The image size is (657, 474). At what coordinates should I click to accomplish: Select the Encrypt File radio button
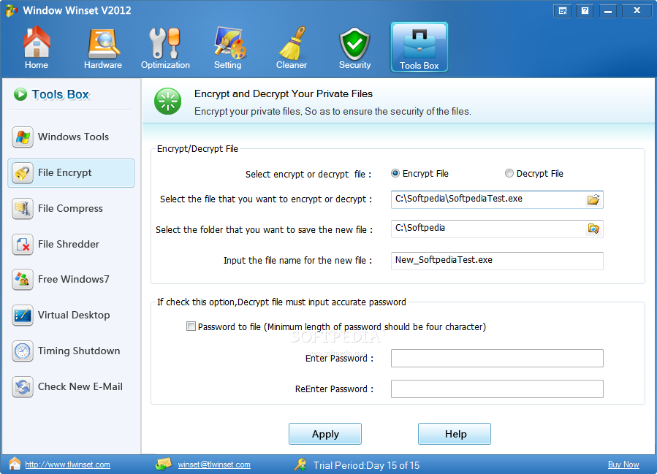coord(395,173)
